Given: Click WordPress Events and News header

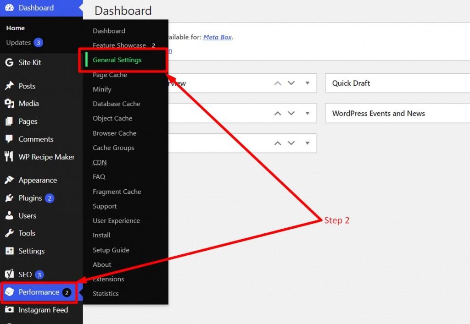Looking at the screenshot, I should pos(379,113).
